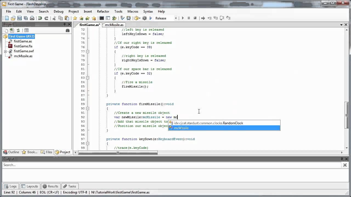Click the Project Properties icon in Project panel
Image resolution: width=351 pixels, height=197 pixels.
(x=26, y=30)
